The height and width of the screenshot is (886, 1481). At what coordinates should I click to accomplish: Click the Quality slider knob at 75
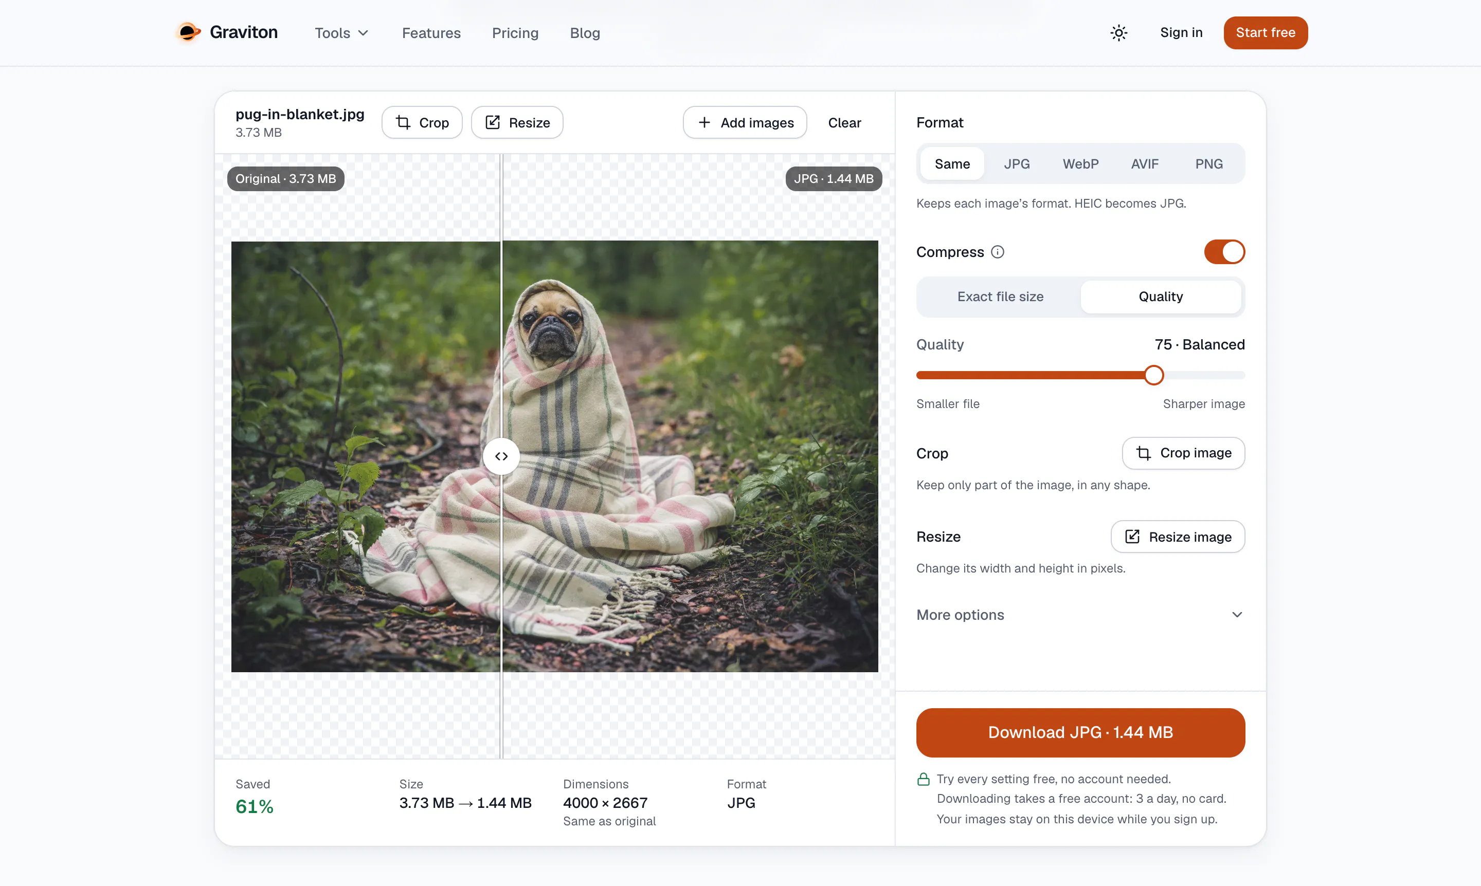pyautogui.click(x=1153, y=376)
